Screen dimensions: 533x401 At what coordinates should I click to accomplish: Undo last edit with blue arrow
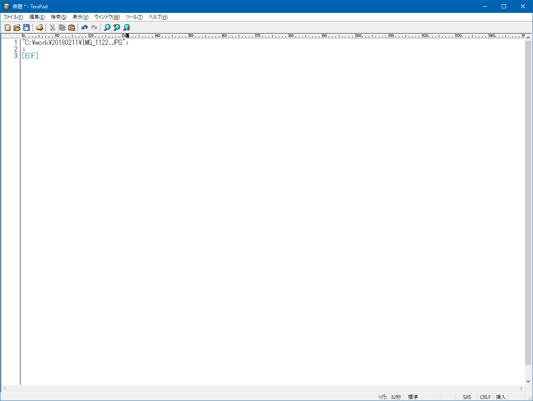pyautogui.click(x=85, y=27)
